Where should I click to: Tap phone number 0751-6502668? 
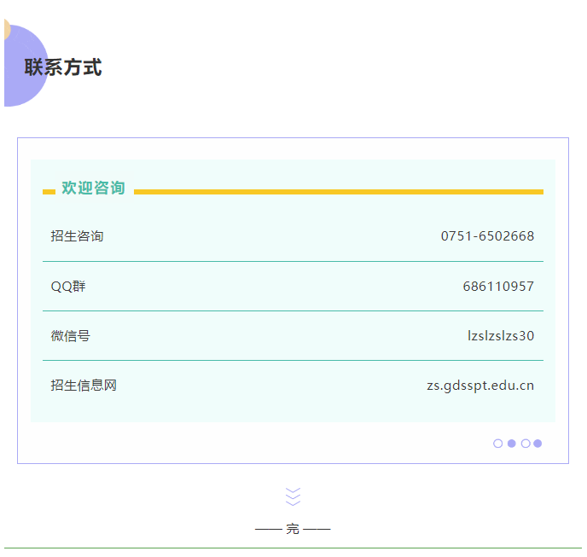(x=487, y=236)
